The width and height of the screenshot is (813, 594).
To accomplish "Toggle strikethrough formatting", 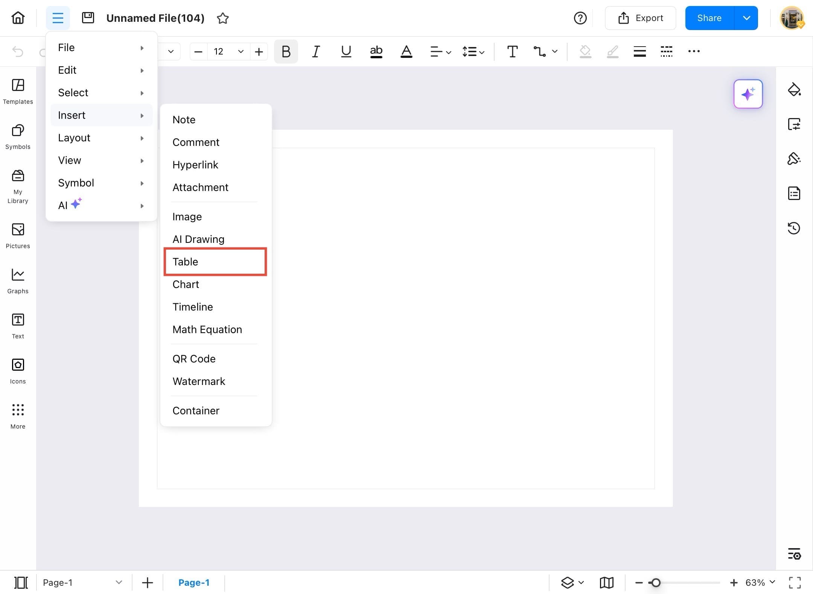I will (376, 52).
